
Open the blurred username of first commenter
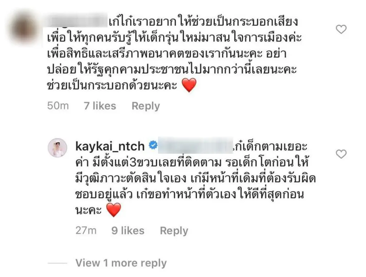click(x=76, y=21)
